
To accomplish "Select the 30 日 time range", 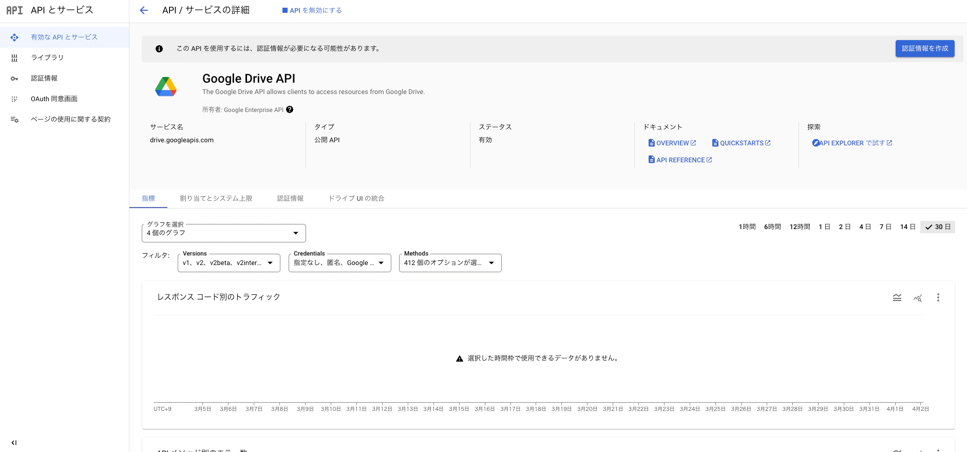I will click(938, 227).
